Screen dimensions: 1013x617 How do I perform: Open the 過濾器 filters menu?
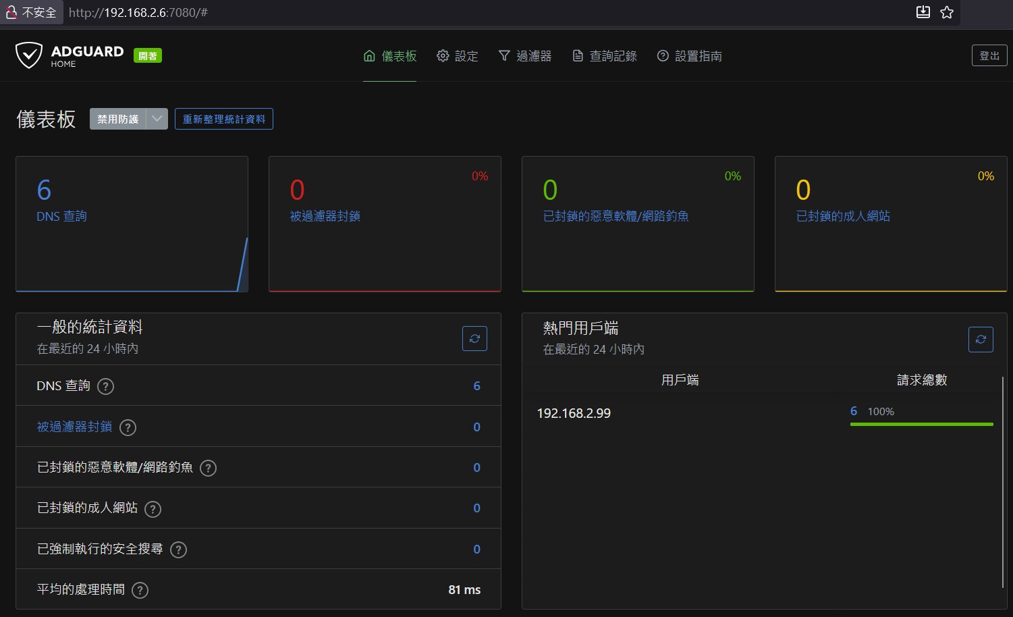(525, 56)
